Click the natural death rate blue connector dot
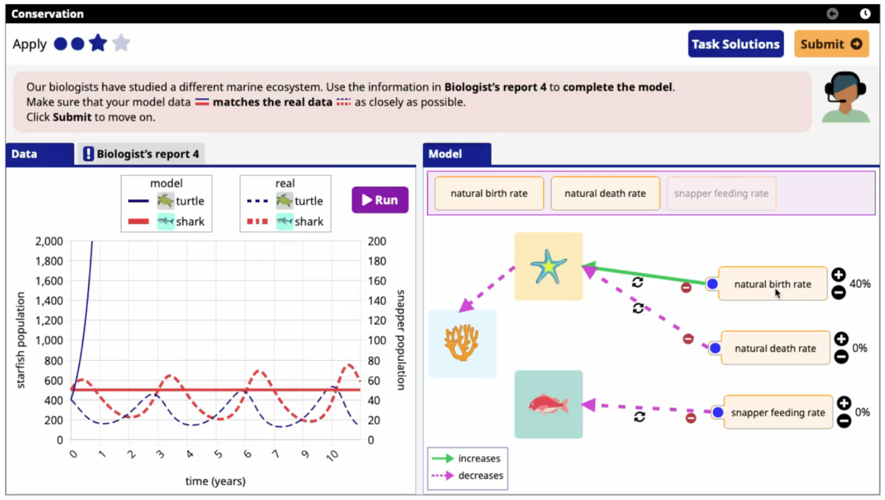The height and width of the screenshot is (500, 885). [x=715, y=349]
